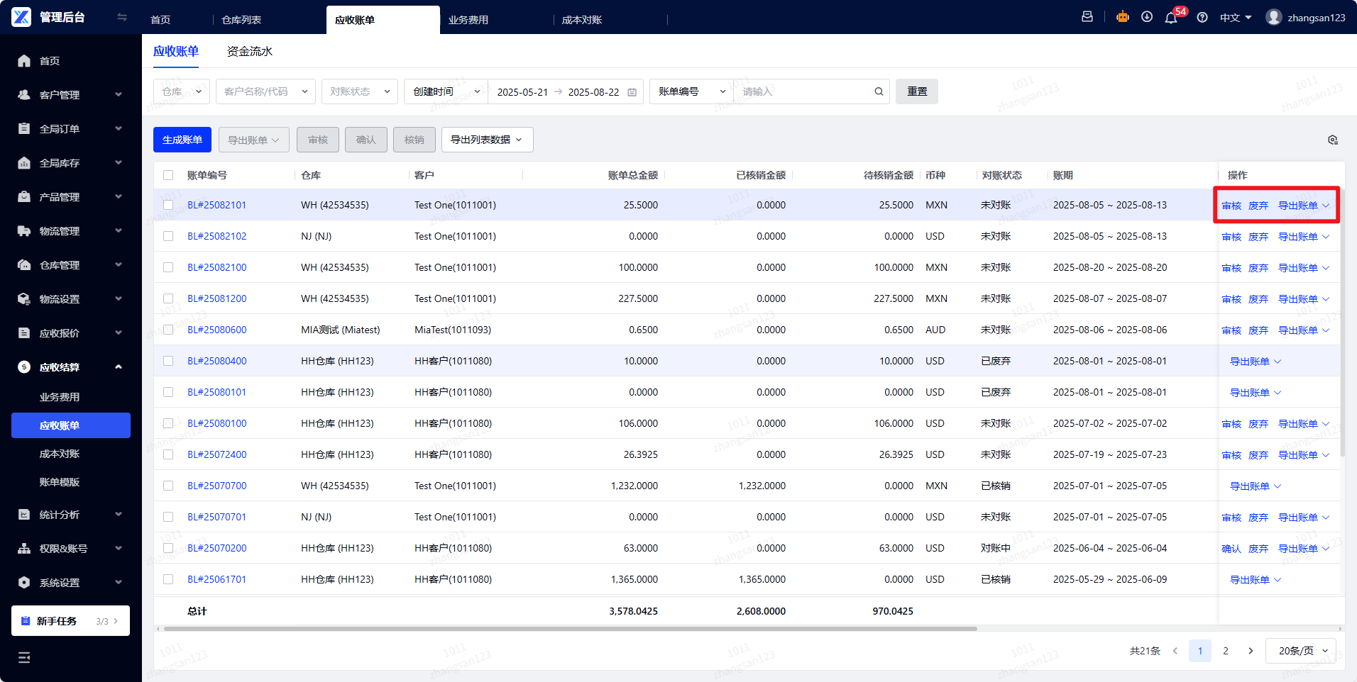Expand the 导出列表数据 dropdown
1357x682 pixels.
pos(487,140)
